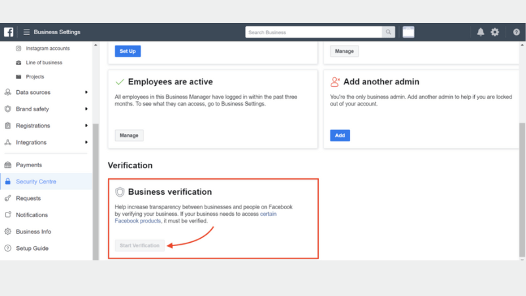The width and height of the screenshot is (526, 296).
Task: Expand the Brand safety section
Action: (86, 109)
